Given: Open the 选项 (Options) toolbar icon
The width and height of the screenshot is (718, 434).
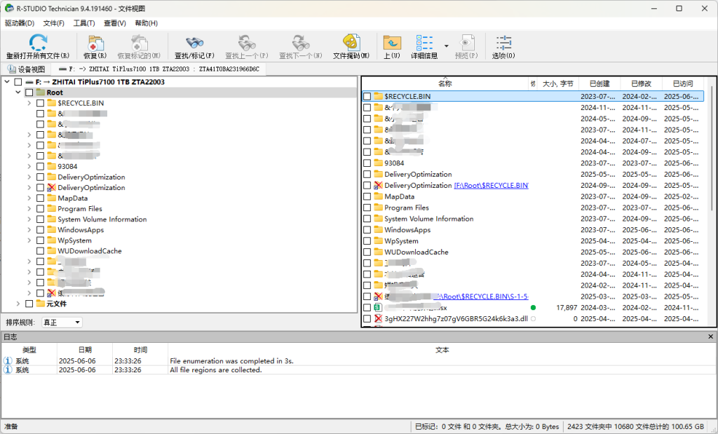Looking at the screenshot, I should pos(503,43).
